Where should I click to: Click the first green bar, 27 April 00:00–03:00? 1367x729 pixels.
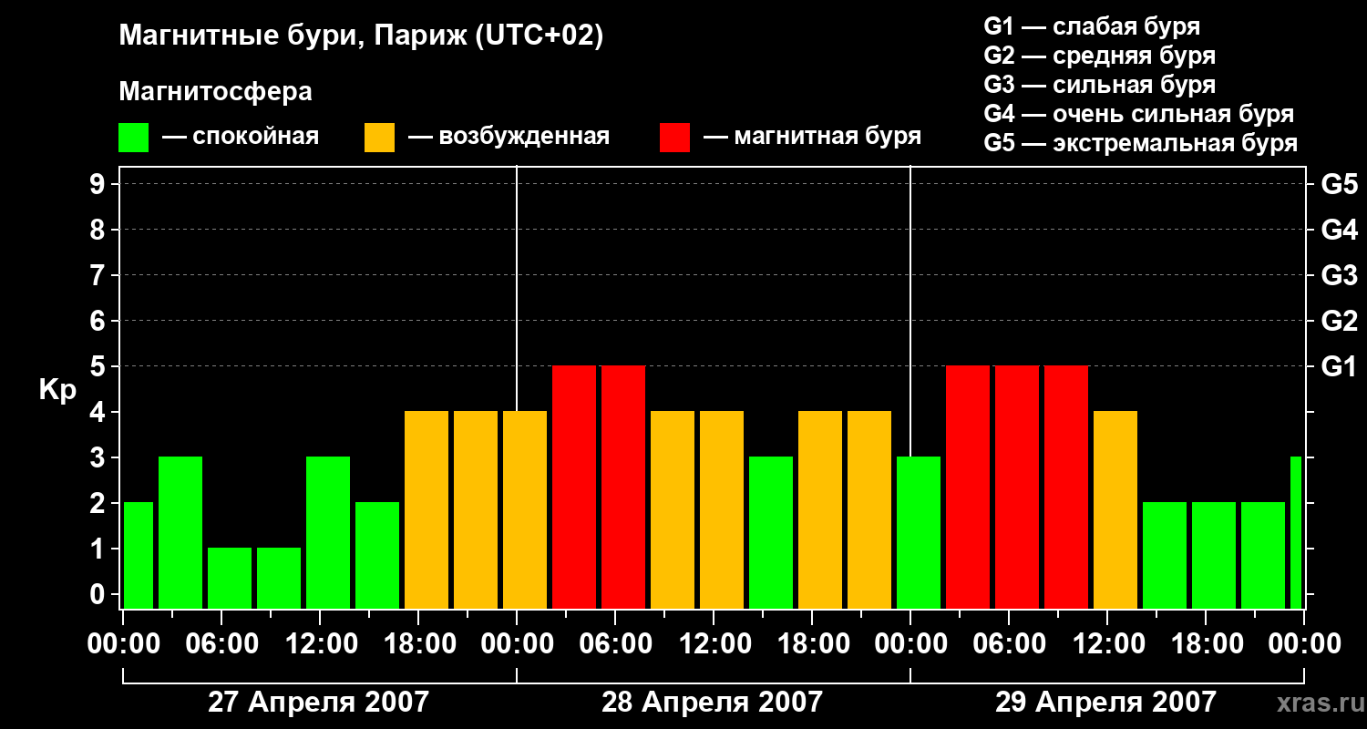click(139, 556)
